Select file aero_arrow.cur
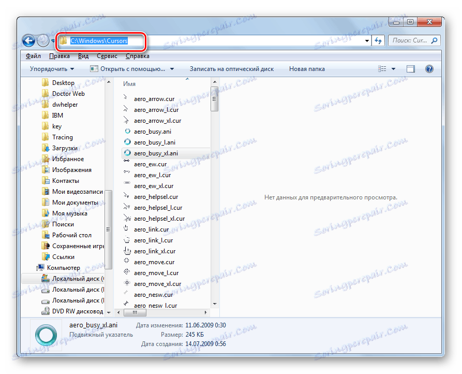 pyautogui.click(x=154, y=99)
